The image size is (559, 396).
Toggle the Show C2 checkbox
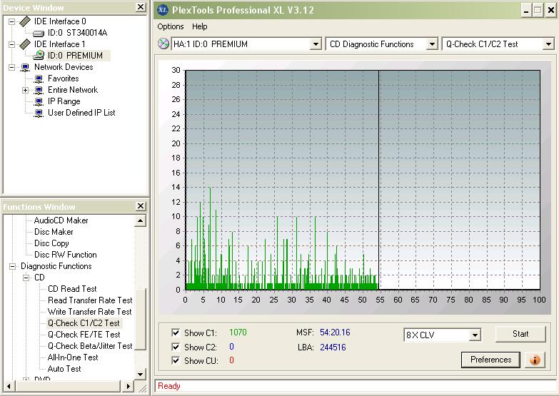pos(176,347)
